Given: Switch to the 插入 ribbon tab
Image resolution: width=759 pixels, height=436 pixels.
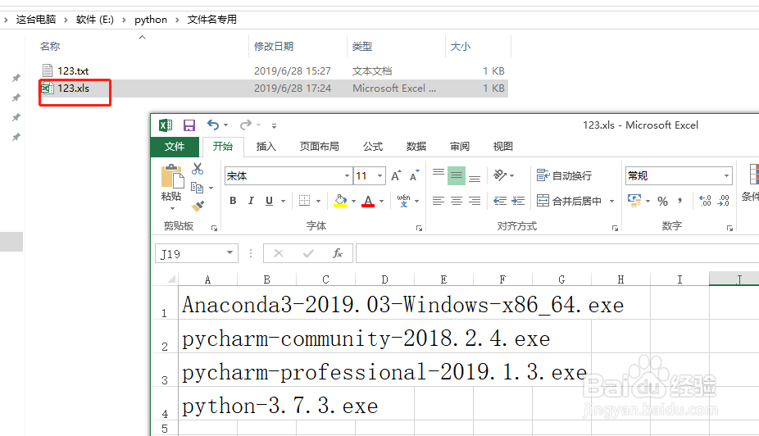Looking at the screenshot, I should (266, 147).
